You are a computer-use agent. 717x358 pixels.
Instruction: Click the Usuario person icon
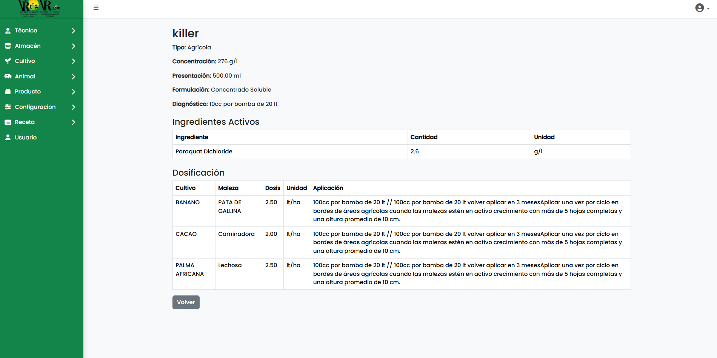tap(8, 138)
